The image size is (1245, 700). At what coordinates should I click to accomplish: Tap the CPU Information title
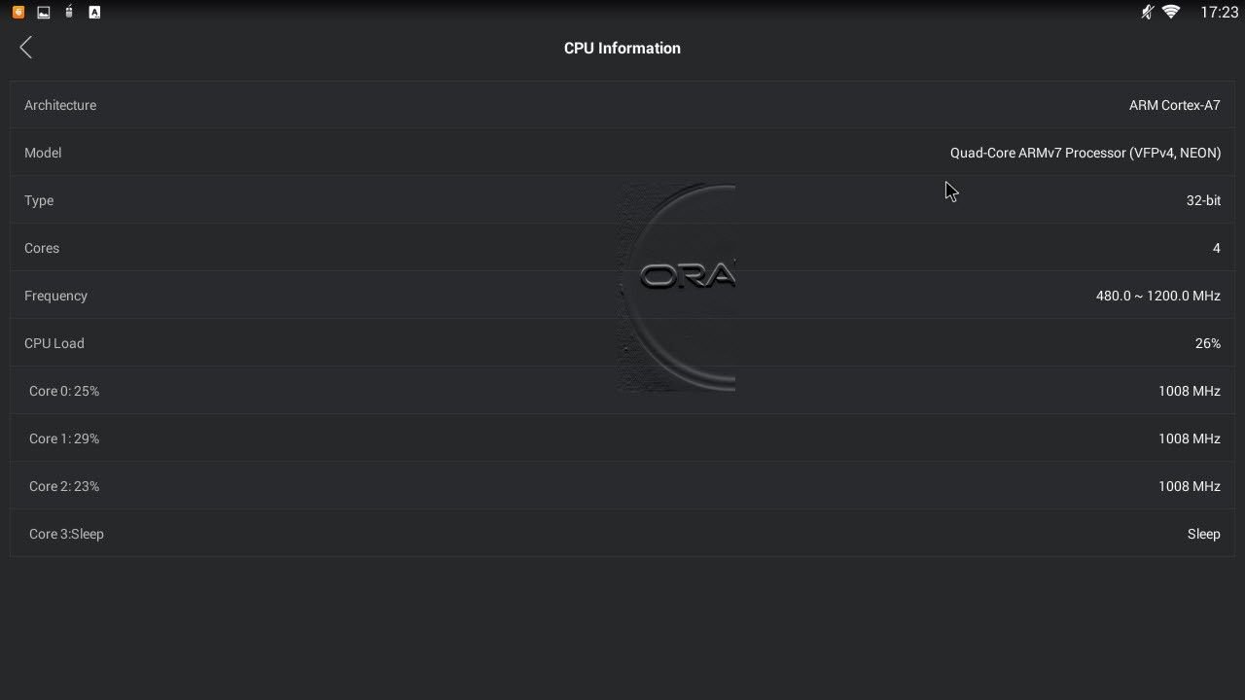(x=622, y=48)
